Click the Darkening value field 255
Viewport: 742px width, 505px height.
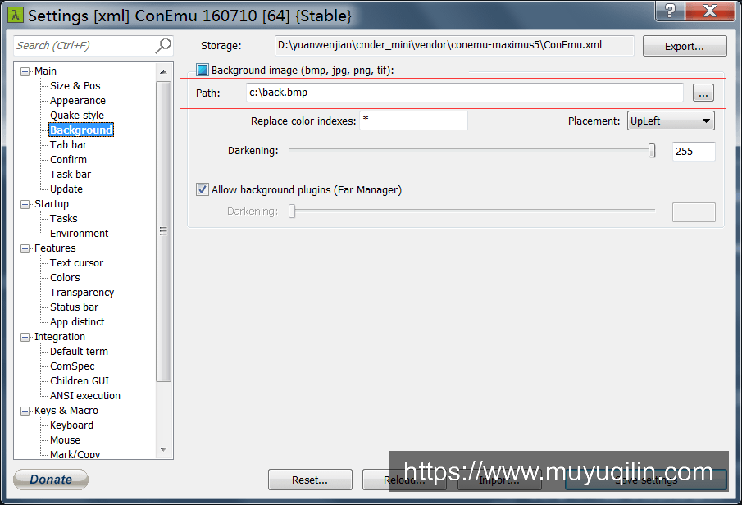[694, 151]
